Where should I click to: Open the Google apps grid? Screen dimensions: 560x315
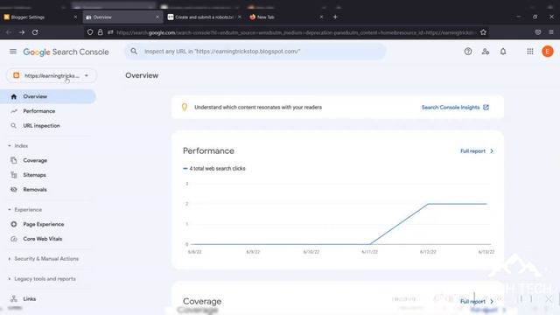pyautogui.click(x=530, y=52)
